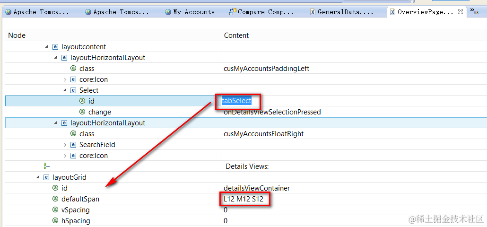Click the attribute icon beside class cusMyAccountsPaddingLeft

(73, 69)
